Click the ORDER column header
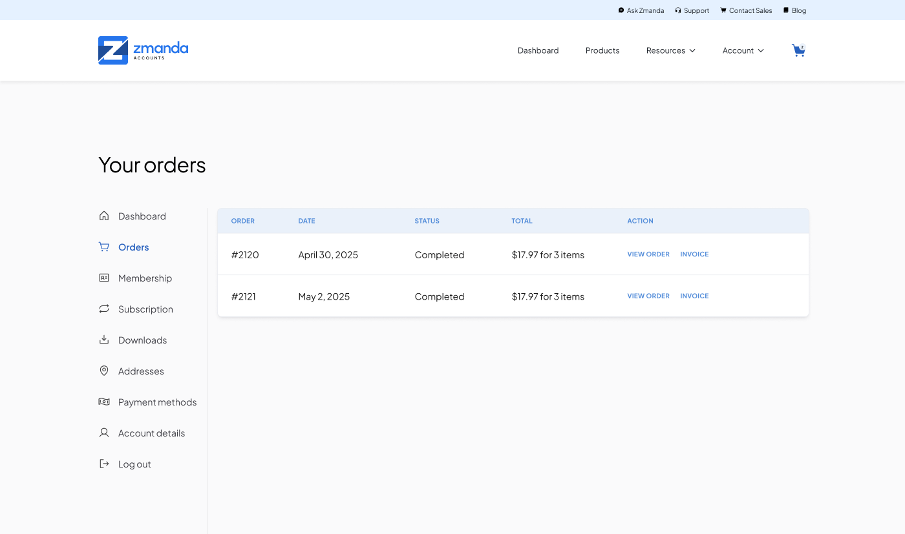The image size is (905, 534). 243,221
